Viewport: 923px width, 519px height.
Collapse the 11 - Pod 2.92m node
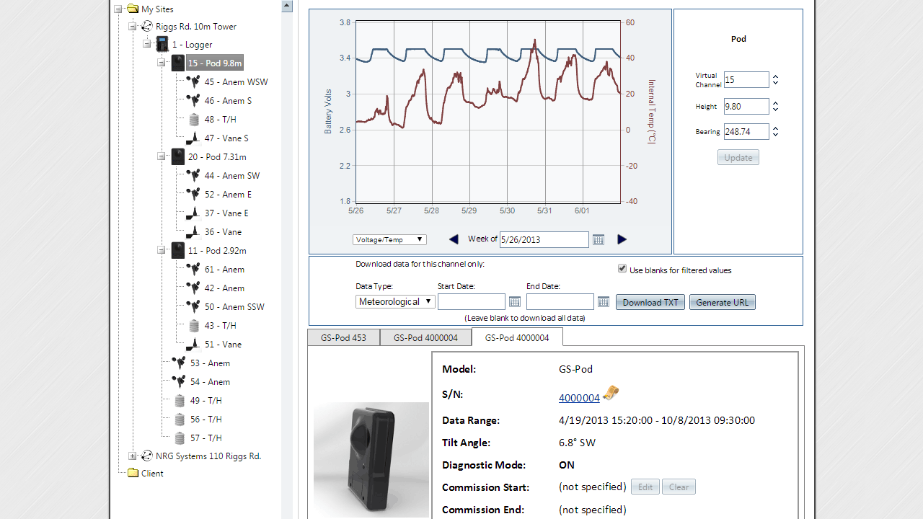pos(162,251)
